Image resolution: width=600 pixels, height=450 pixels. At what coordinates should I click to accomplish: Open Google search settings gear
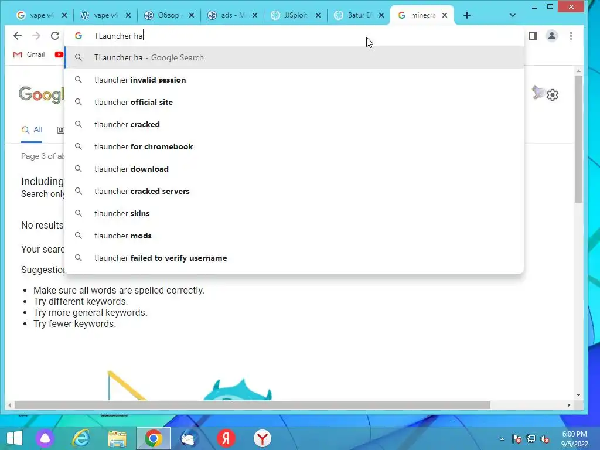(553, 94)
